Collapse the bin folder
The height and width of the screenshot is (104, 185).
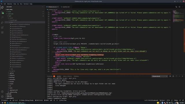[x=25, y=22]
